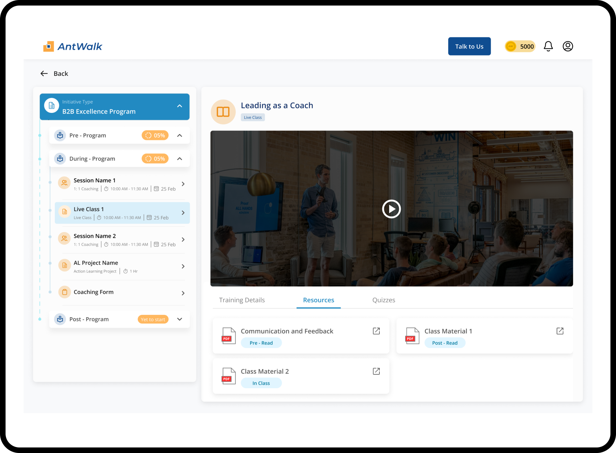Image resolution: width=616 pixels, height=453 pixels.
Task: Click the B2B Excellence Program document icon
Action: tap(52, 106)
